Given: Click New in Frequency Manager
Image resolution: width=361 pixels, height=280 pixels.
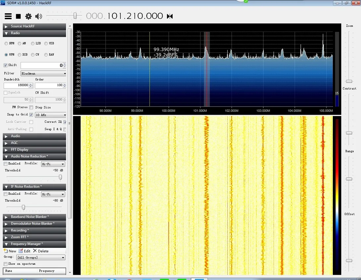Looking at the screenshot, I should coord(10,251).
